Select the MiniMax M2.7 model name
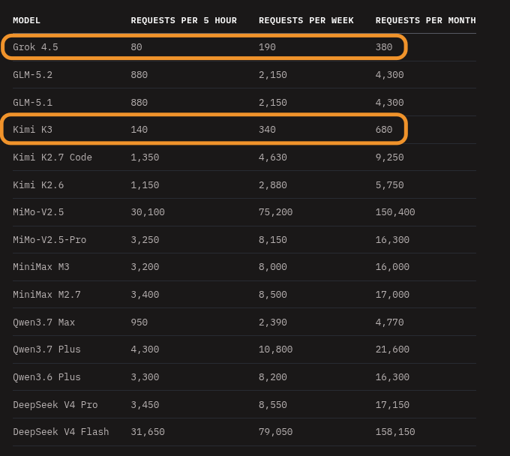Image resolution: width=510 pixels, height=456 pixels. coord(46,294)
